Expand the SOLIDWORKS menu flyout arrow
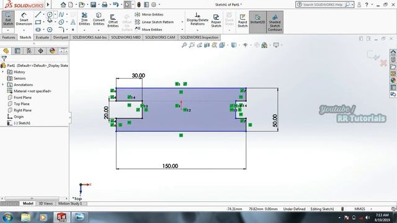 48,4
